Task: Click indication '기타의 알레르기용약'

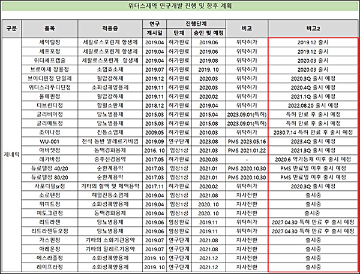Action: coord(110,249)
